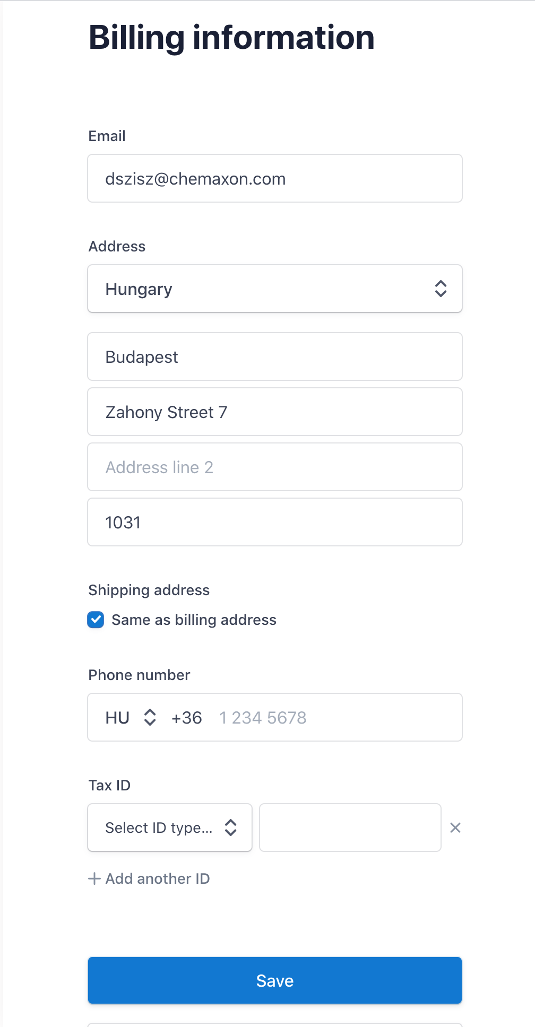
Task: Click the Add another ID link
Action: click(x=158, y=878)
